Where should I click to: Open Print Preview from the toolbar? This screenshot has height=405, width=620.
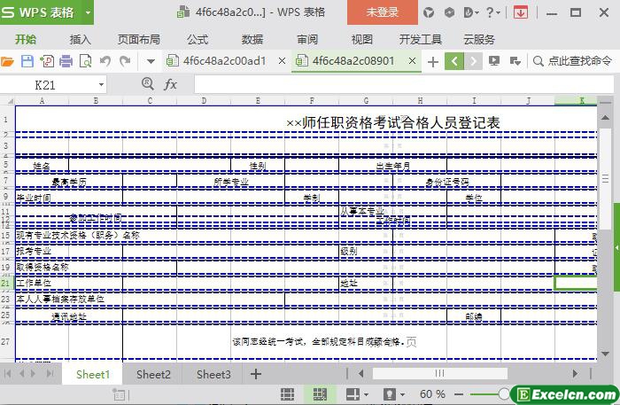click(x=85, y=61)
